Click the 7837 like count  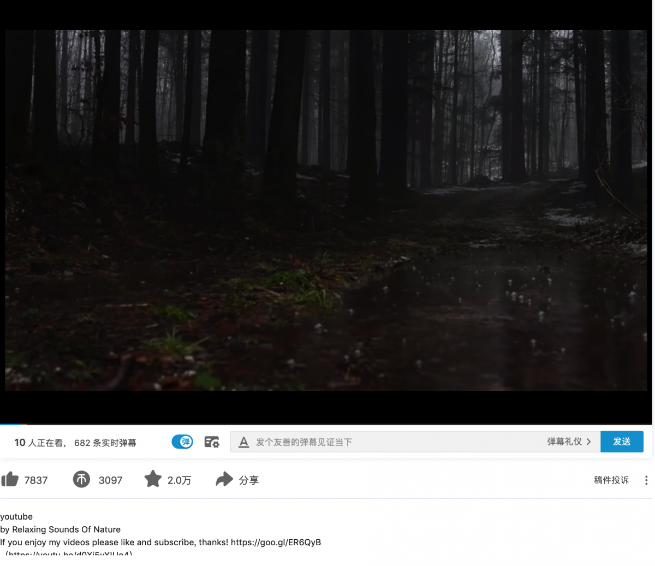(x=36, y=480)
